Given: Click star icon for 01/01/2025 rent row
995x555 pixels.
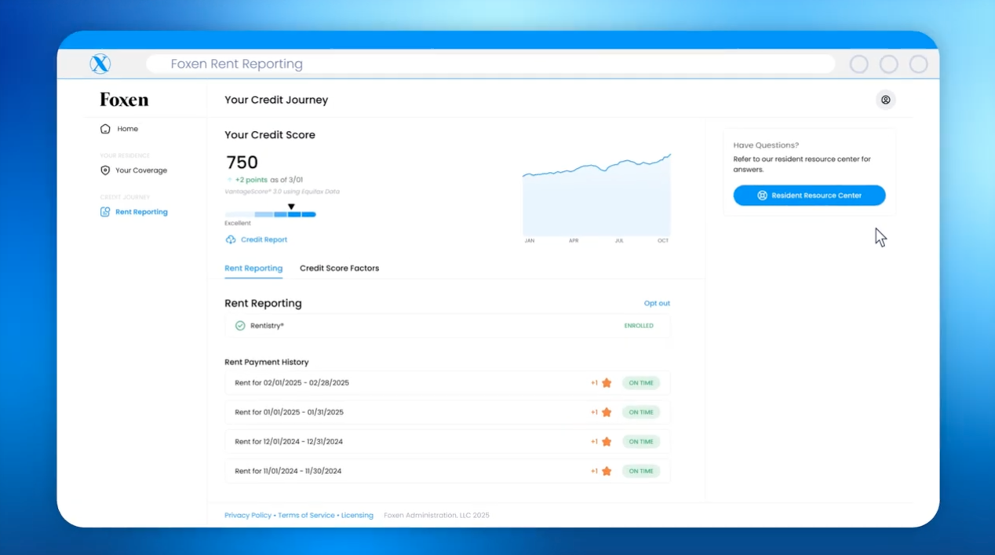Looking at the screenshot, I should click(607, 412).
